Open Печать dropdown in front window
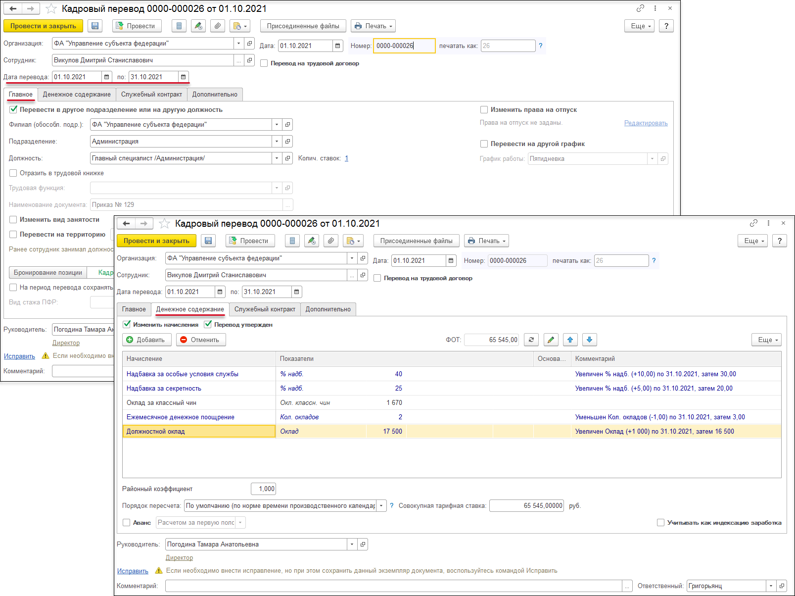Image resolution: width=795 pixels, height=596 pixels. point(486,241)
